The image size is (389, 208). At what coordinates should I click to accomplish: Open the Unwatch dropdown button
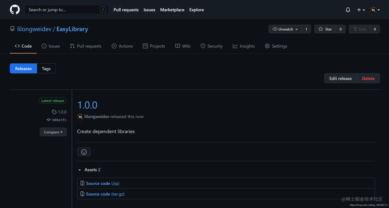285,29
